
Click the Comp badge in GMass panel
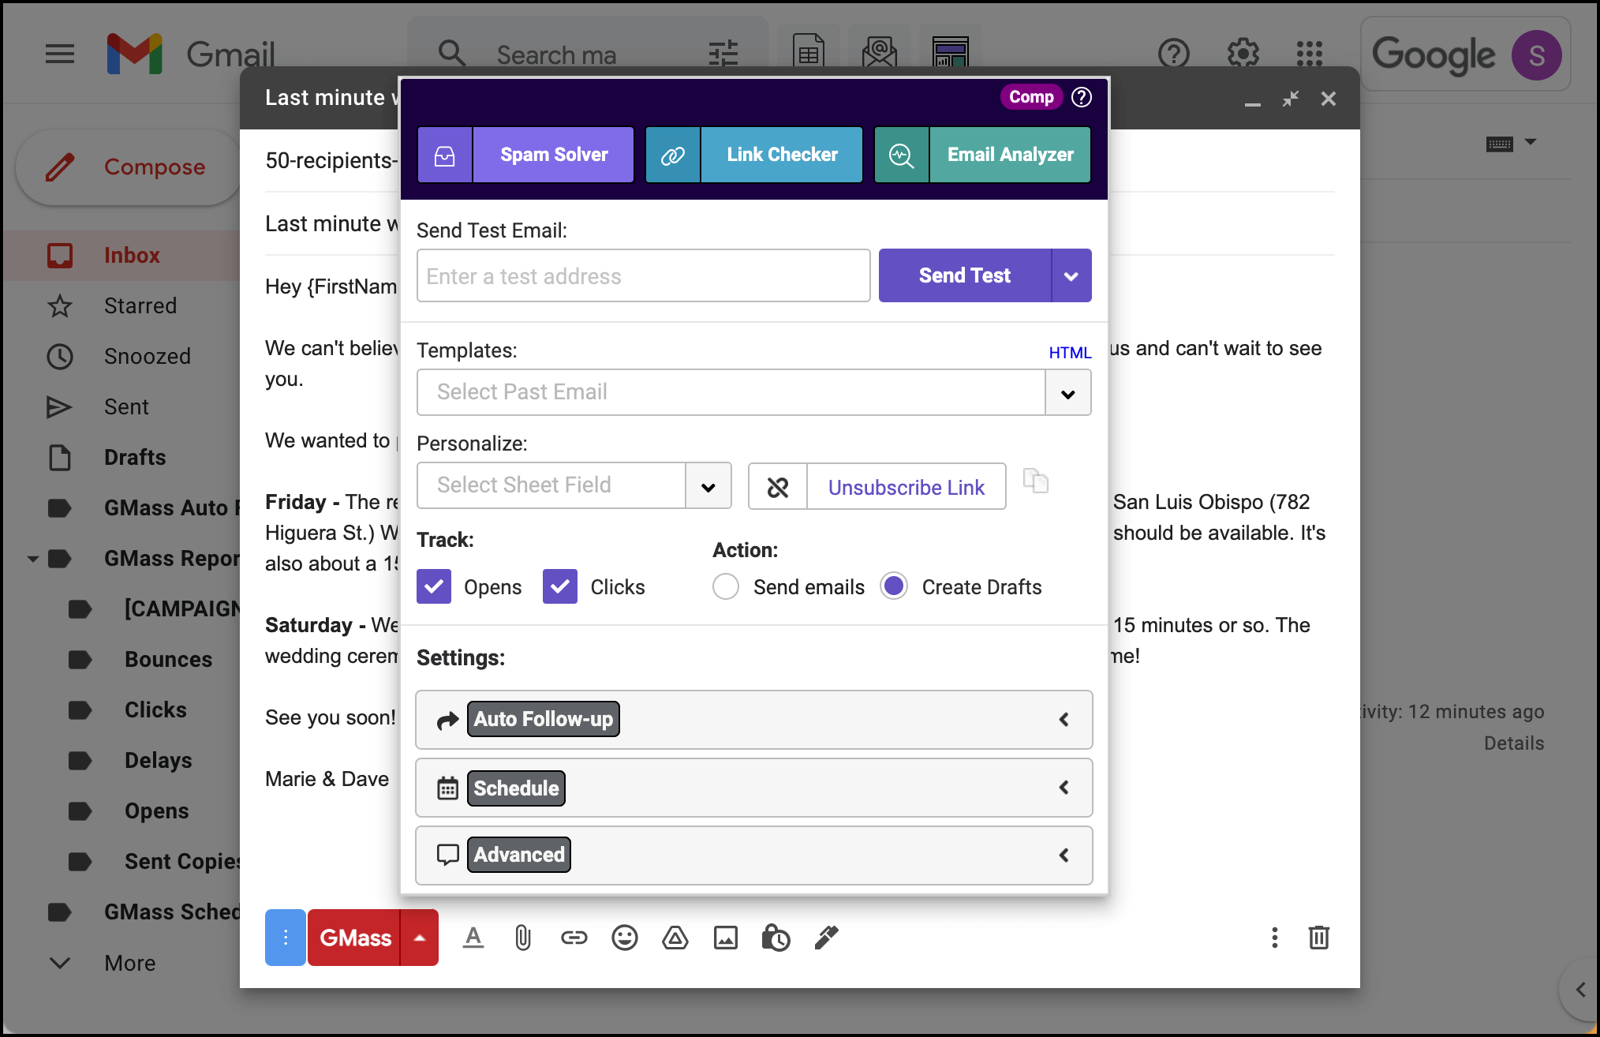[1031, 97]
